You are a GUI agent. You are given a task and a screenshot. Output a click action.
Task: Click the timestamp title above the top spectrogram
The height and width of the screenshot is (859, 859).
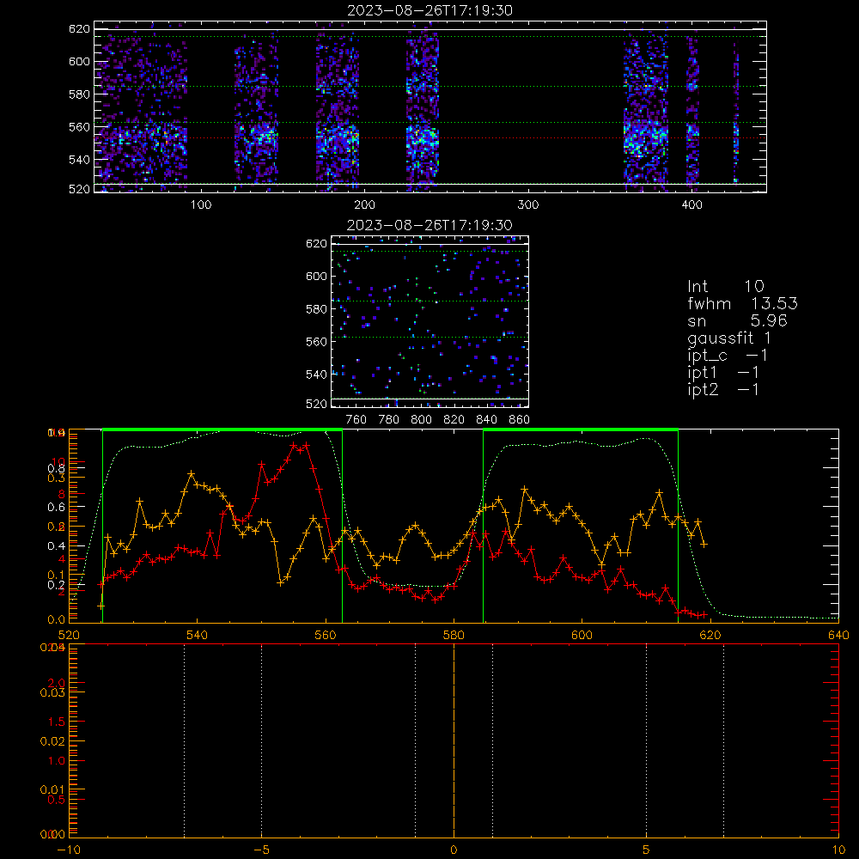pos(430,10)
